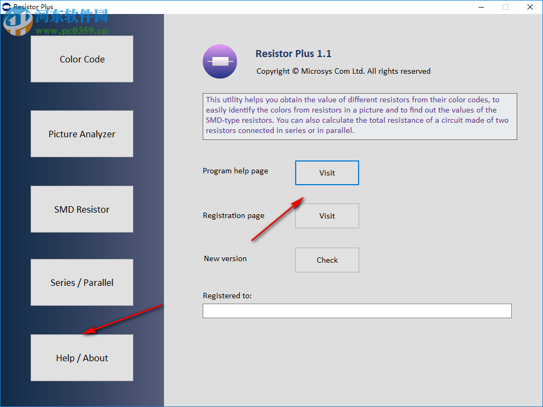This screenshot has width=543, height=407.
Task: Click the Resistor Plus 1.1 heading
Action: click(x=294, y=54)
